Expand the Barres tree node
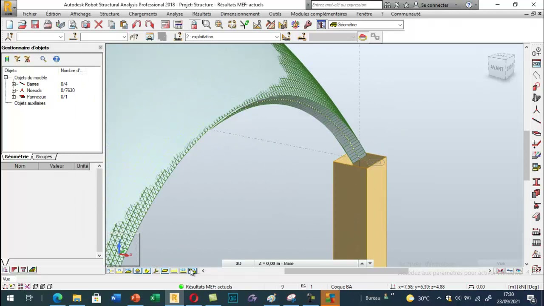544x306 pixels. tap(14, 84)
